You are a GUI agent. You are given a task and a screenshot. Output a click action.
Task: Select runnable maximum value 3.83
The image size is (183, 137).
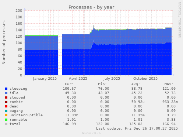coord(171,120)
